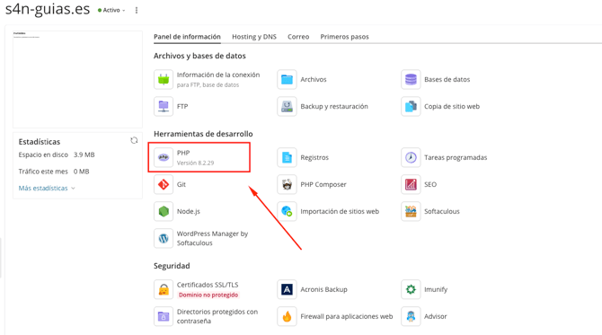602x335 pixels.
Task: Open password-protected directories icon
Action: coord(164,316)
